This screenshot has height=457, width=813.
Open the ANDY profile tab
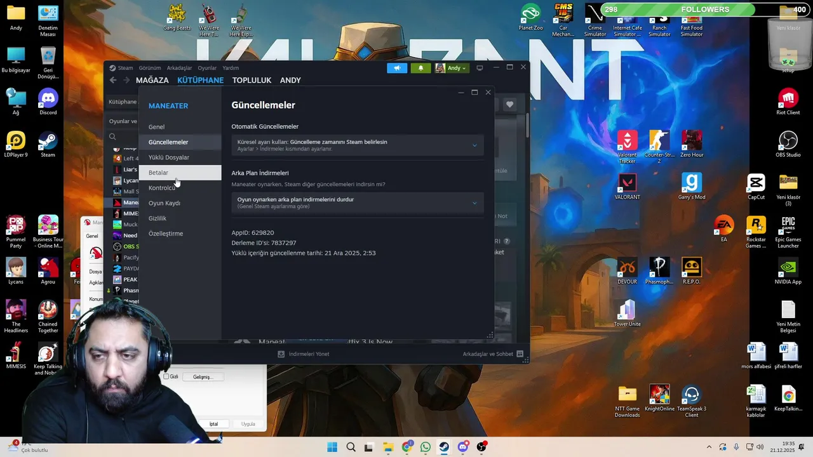[x=290, y=81]
